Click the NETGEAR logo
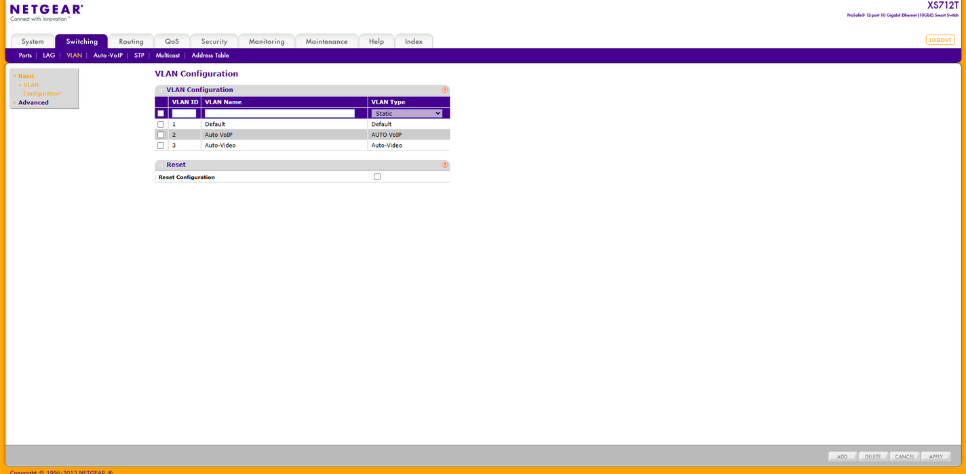This screenshot has width=966, height=474. pyautogui.click(x=46, y=9)
